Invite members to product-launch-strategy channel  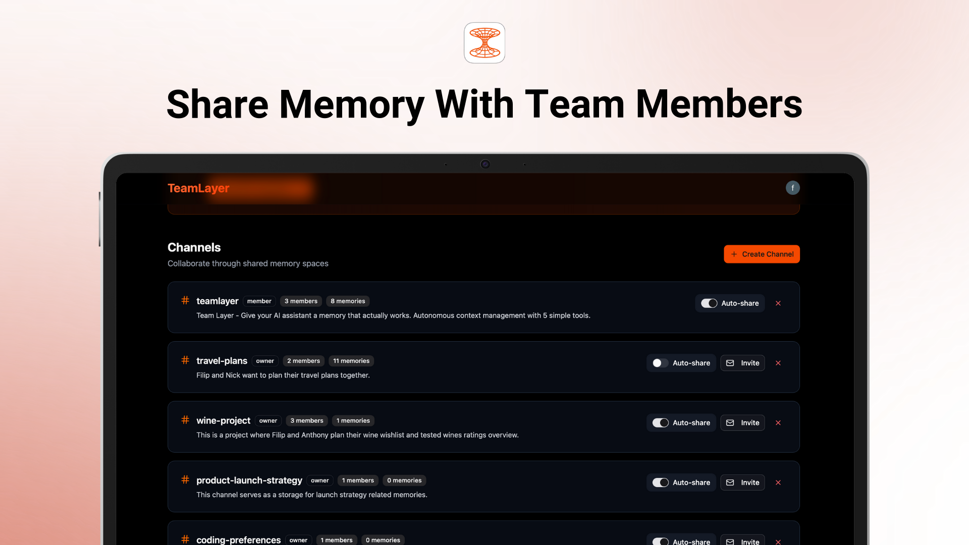(x=742, y=482)
